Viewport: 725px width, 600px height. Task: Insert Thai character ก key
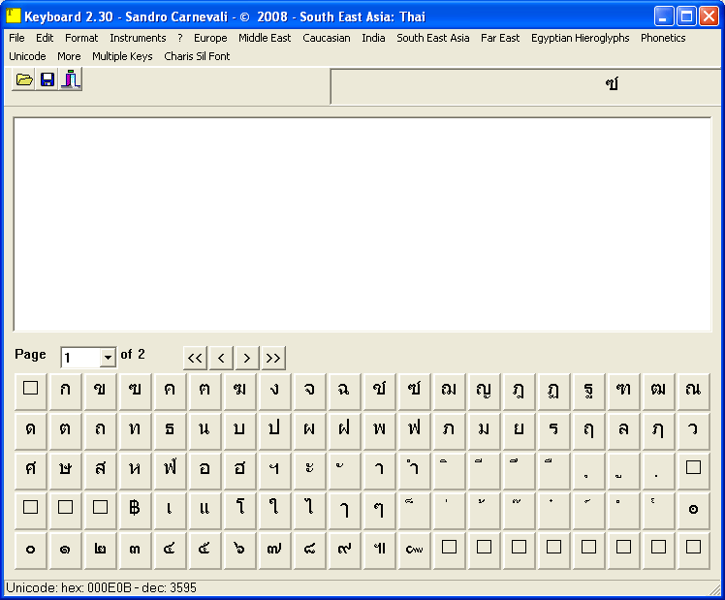(65, 392)
